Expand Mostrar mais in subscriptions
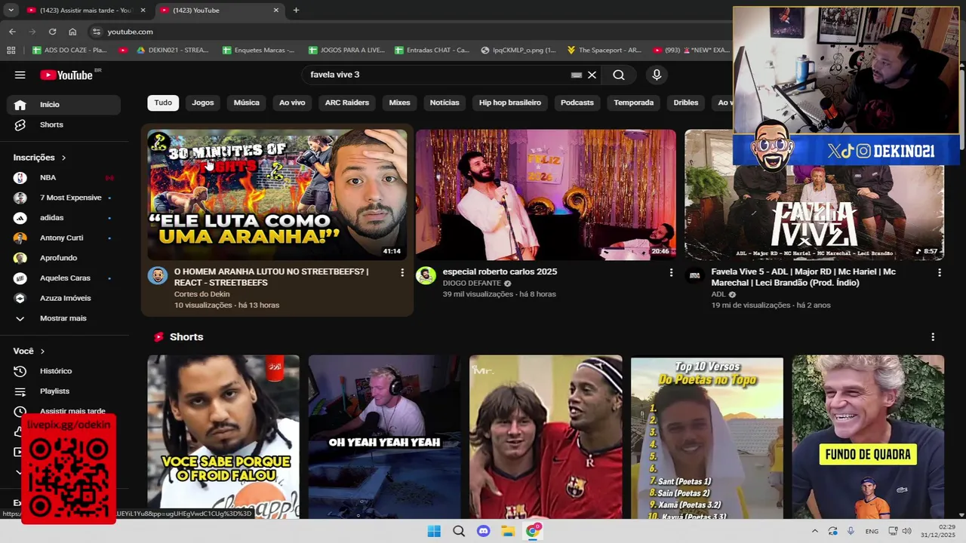966x543 pixels. pos(63,318)
